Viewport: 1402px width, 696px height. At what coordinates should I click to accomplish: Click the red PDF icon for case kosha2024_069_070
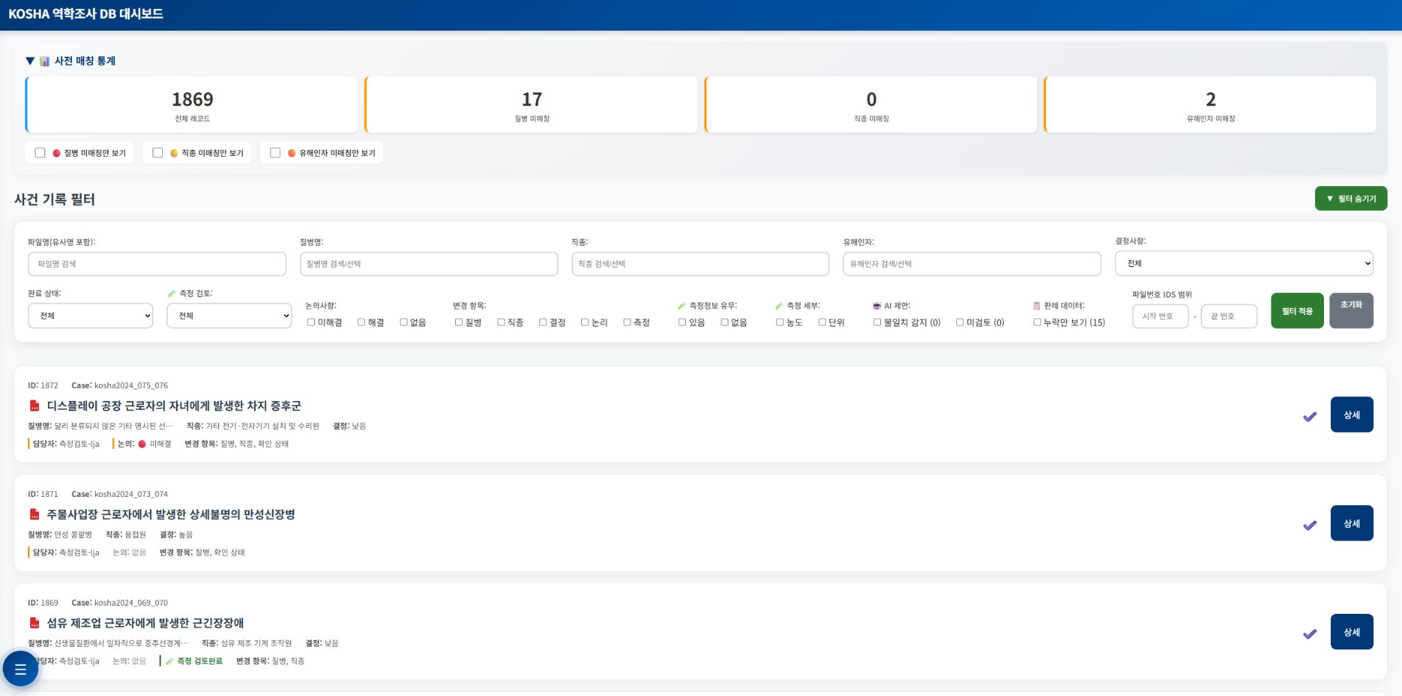pos(34,623)
